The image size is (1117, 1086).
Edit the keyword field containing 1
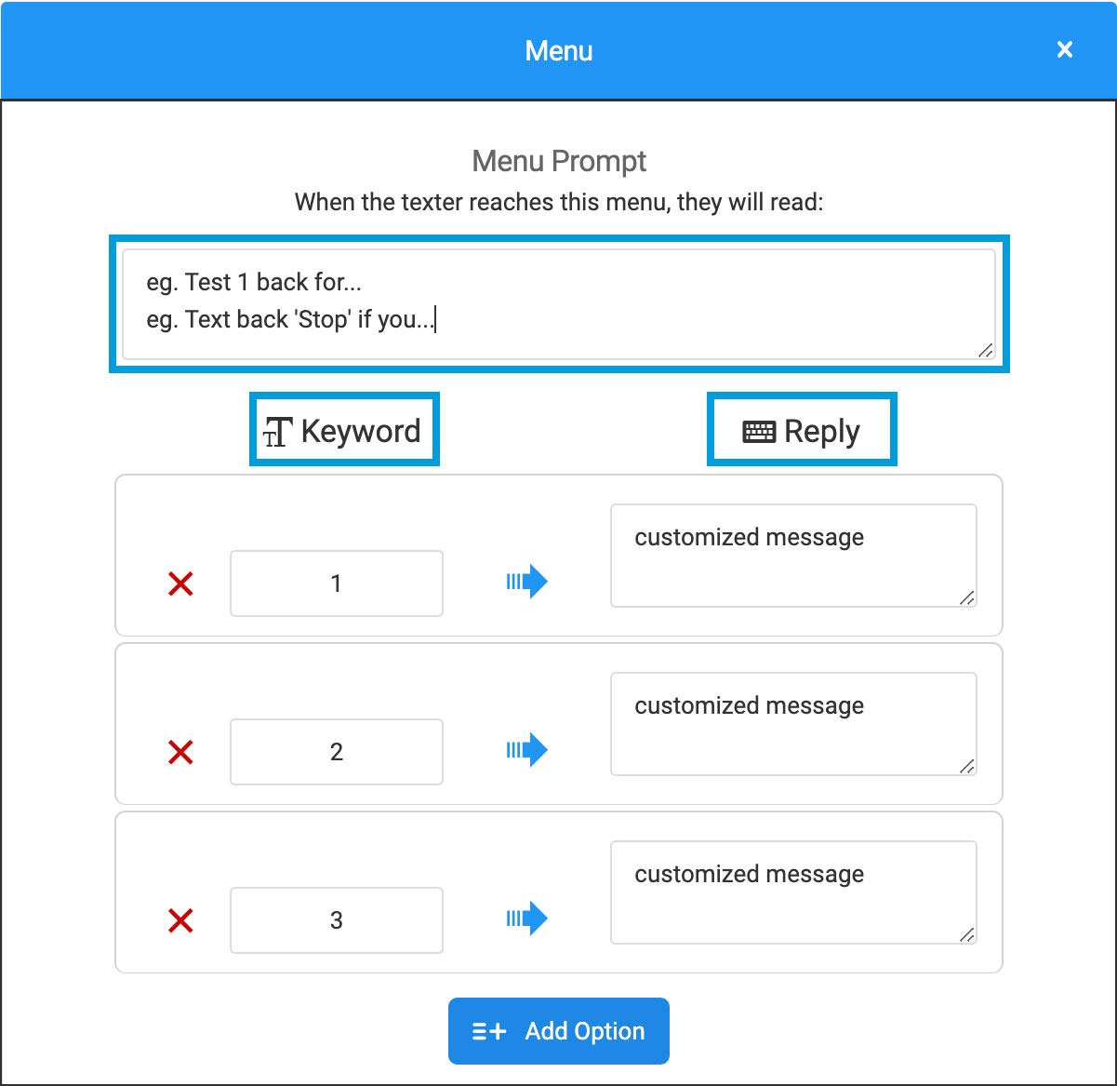(x=336, y=583)
